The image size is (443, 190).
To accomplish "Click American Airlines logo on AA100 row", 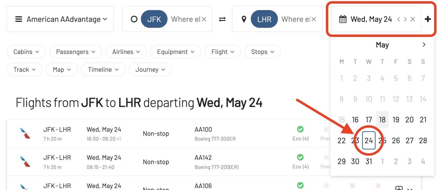I will point(25,133).
